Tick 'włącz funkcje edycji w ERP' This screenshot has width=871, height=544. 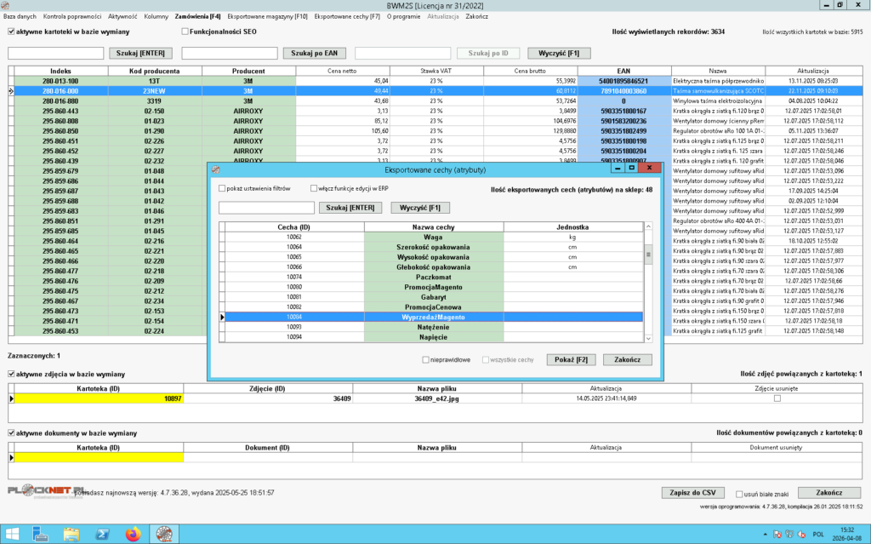click(314, 189)
